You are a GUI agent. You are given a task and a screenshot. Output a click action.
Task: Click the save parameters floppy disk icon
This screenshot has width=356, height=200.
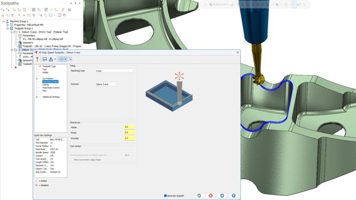[x=45, y=59]
